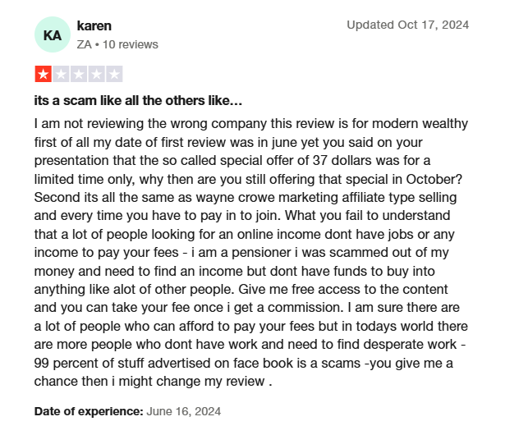Click the red first star rating

44,74
